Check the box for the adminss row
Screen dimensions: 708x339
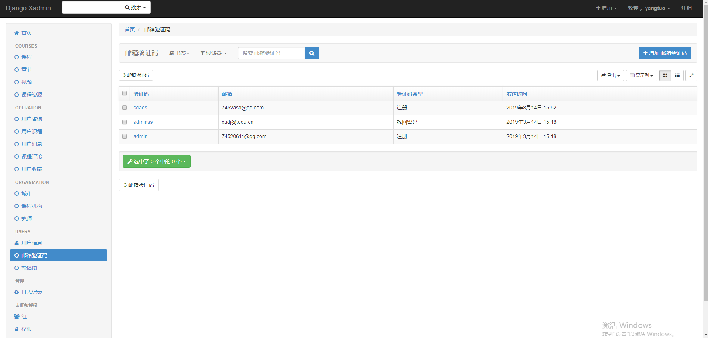point(124,122)
